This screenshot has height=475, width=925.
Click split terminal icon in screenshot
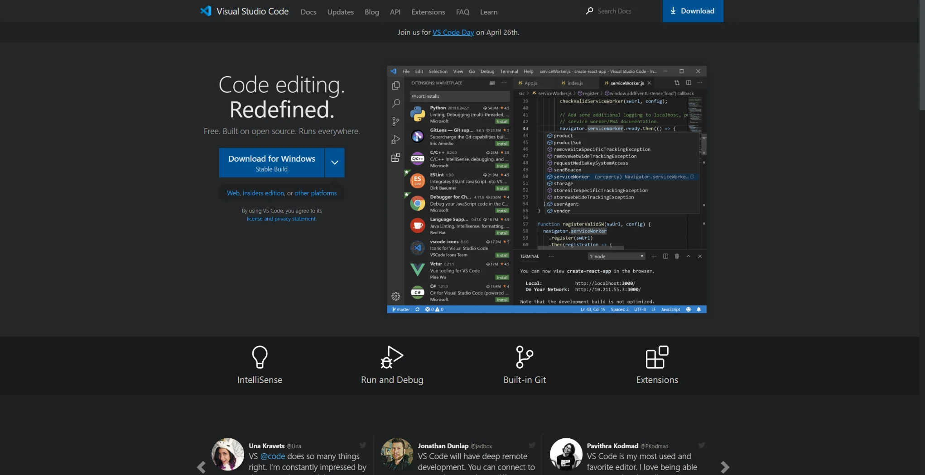pos(665,256)
